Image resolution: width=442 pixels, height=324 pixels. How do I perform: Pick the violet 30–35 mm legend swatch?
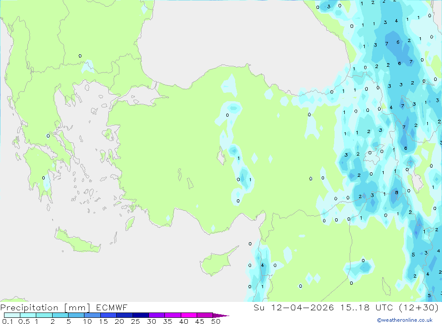(x=156, y=315)
